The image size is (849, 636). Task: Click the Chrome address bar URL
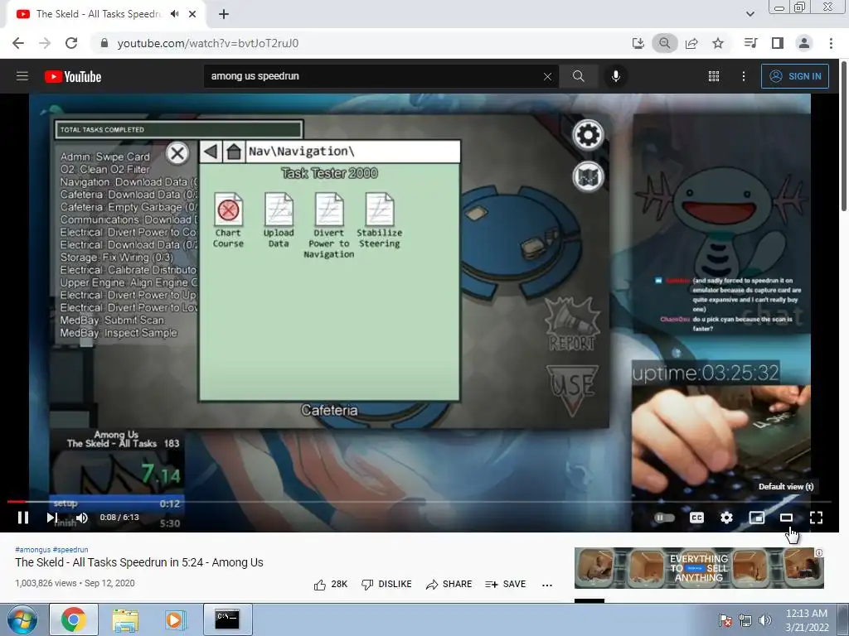[208, 43]
